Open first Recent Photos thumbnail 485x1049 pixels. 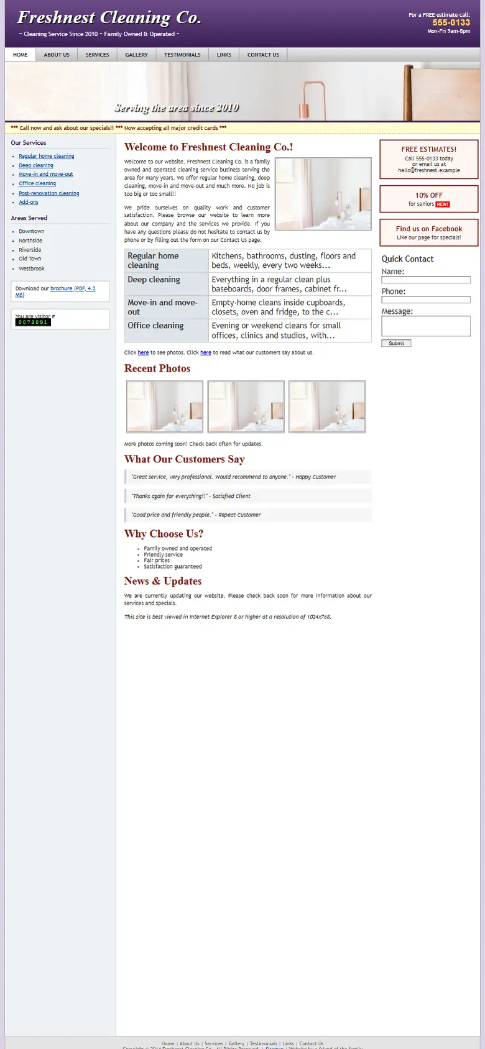[x=165, y=406]
